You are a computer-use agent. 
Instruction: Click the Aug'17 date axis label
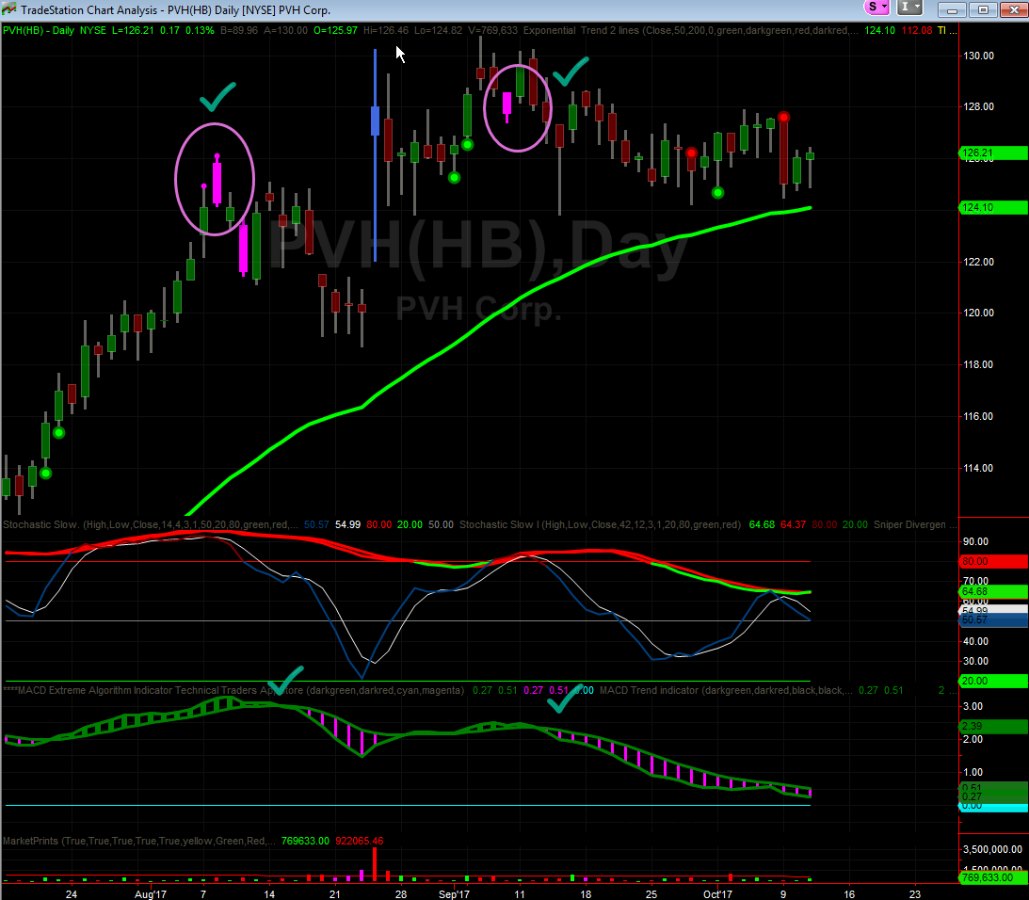(151, 894)
